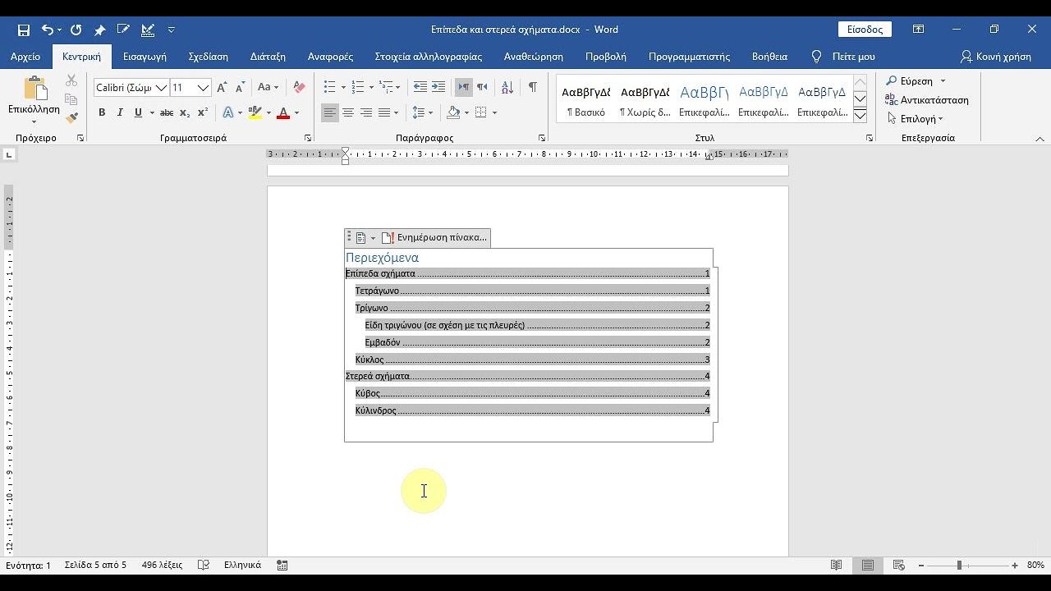Viewport: 1051px width, 591px height.
Task: Click the macro recording icon in status bar
Action: click(x=282, y=565)
